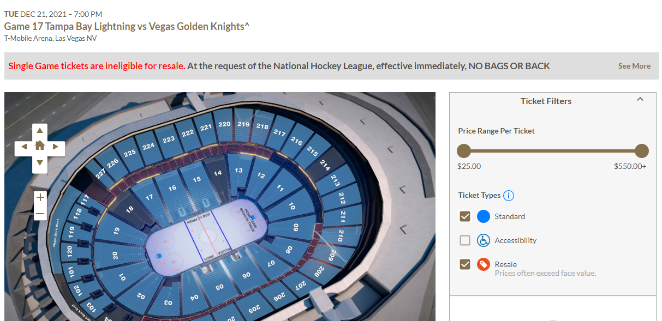Viewport: 662px width, 321px height.
Task: Click minimum price slider handle
Action: (x=464, y=151)
